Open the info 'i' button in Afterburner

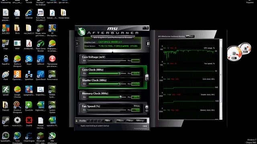(x=148, y=44)
